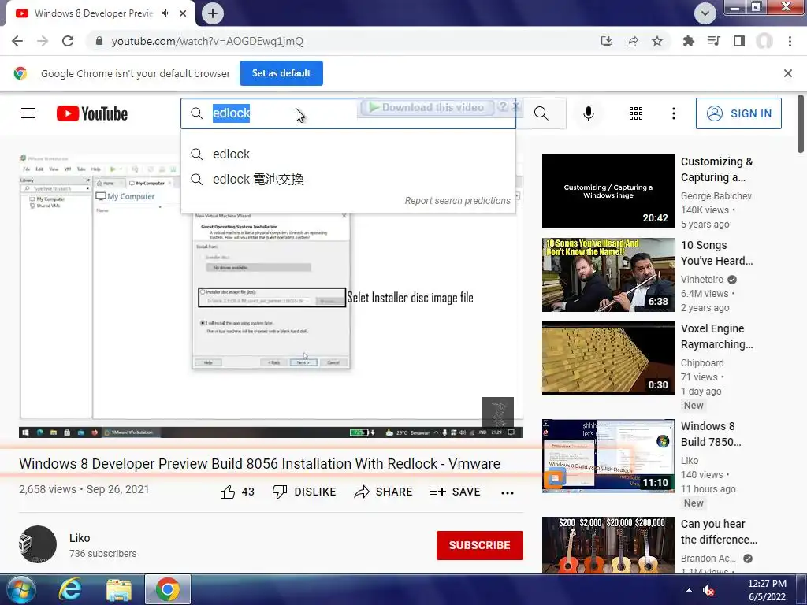Close the Windows 8 Developer Preview tab
807x605 pixels.
tap(183, 13)
